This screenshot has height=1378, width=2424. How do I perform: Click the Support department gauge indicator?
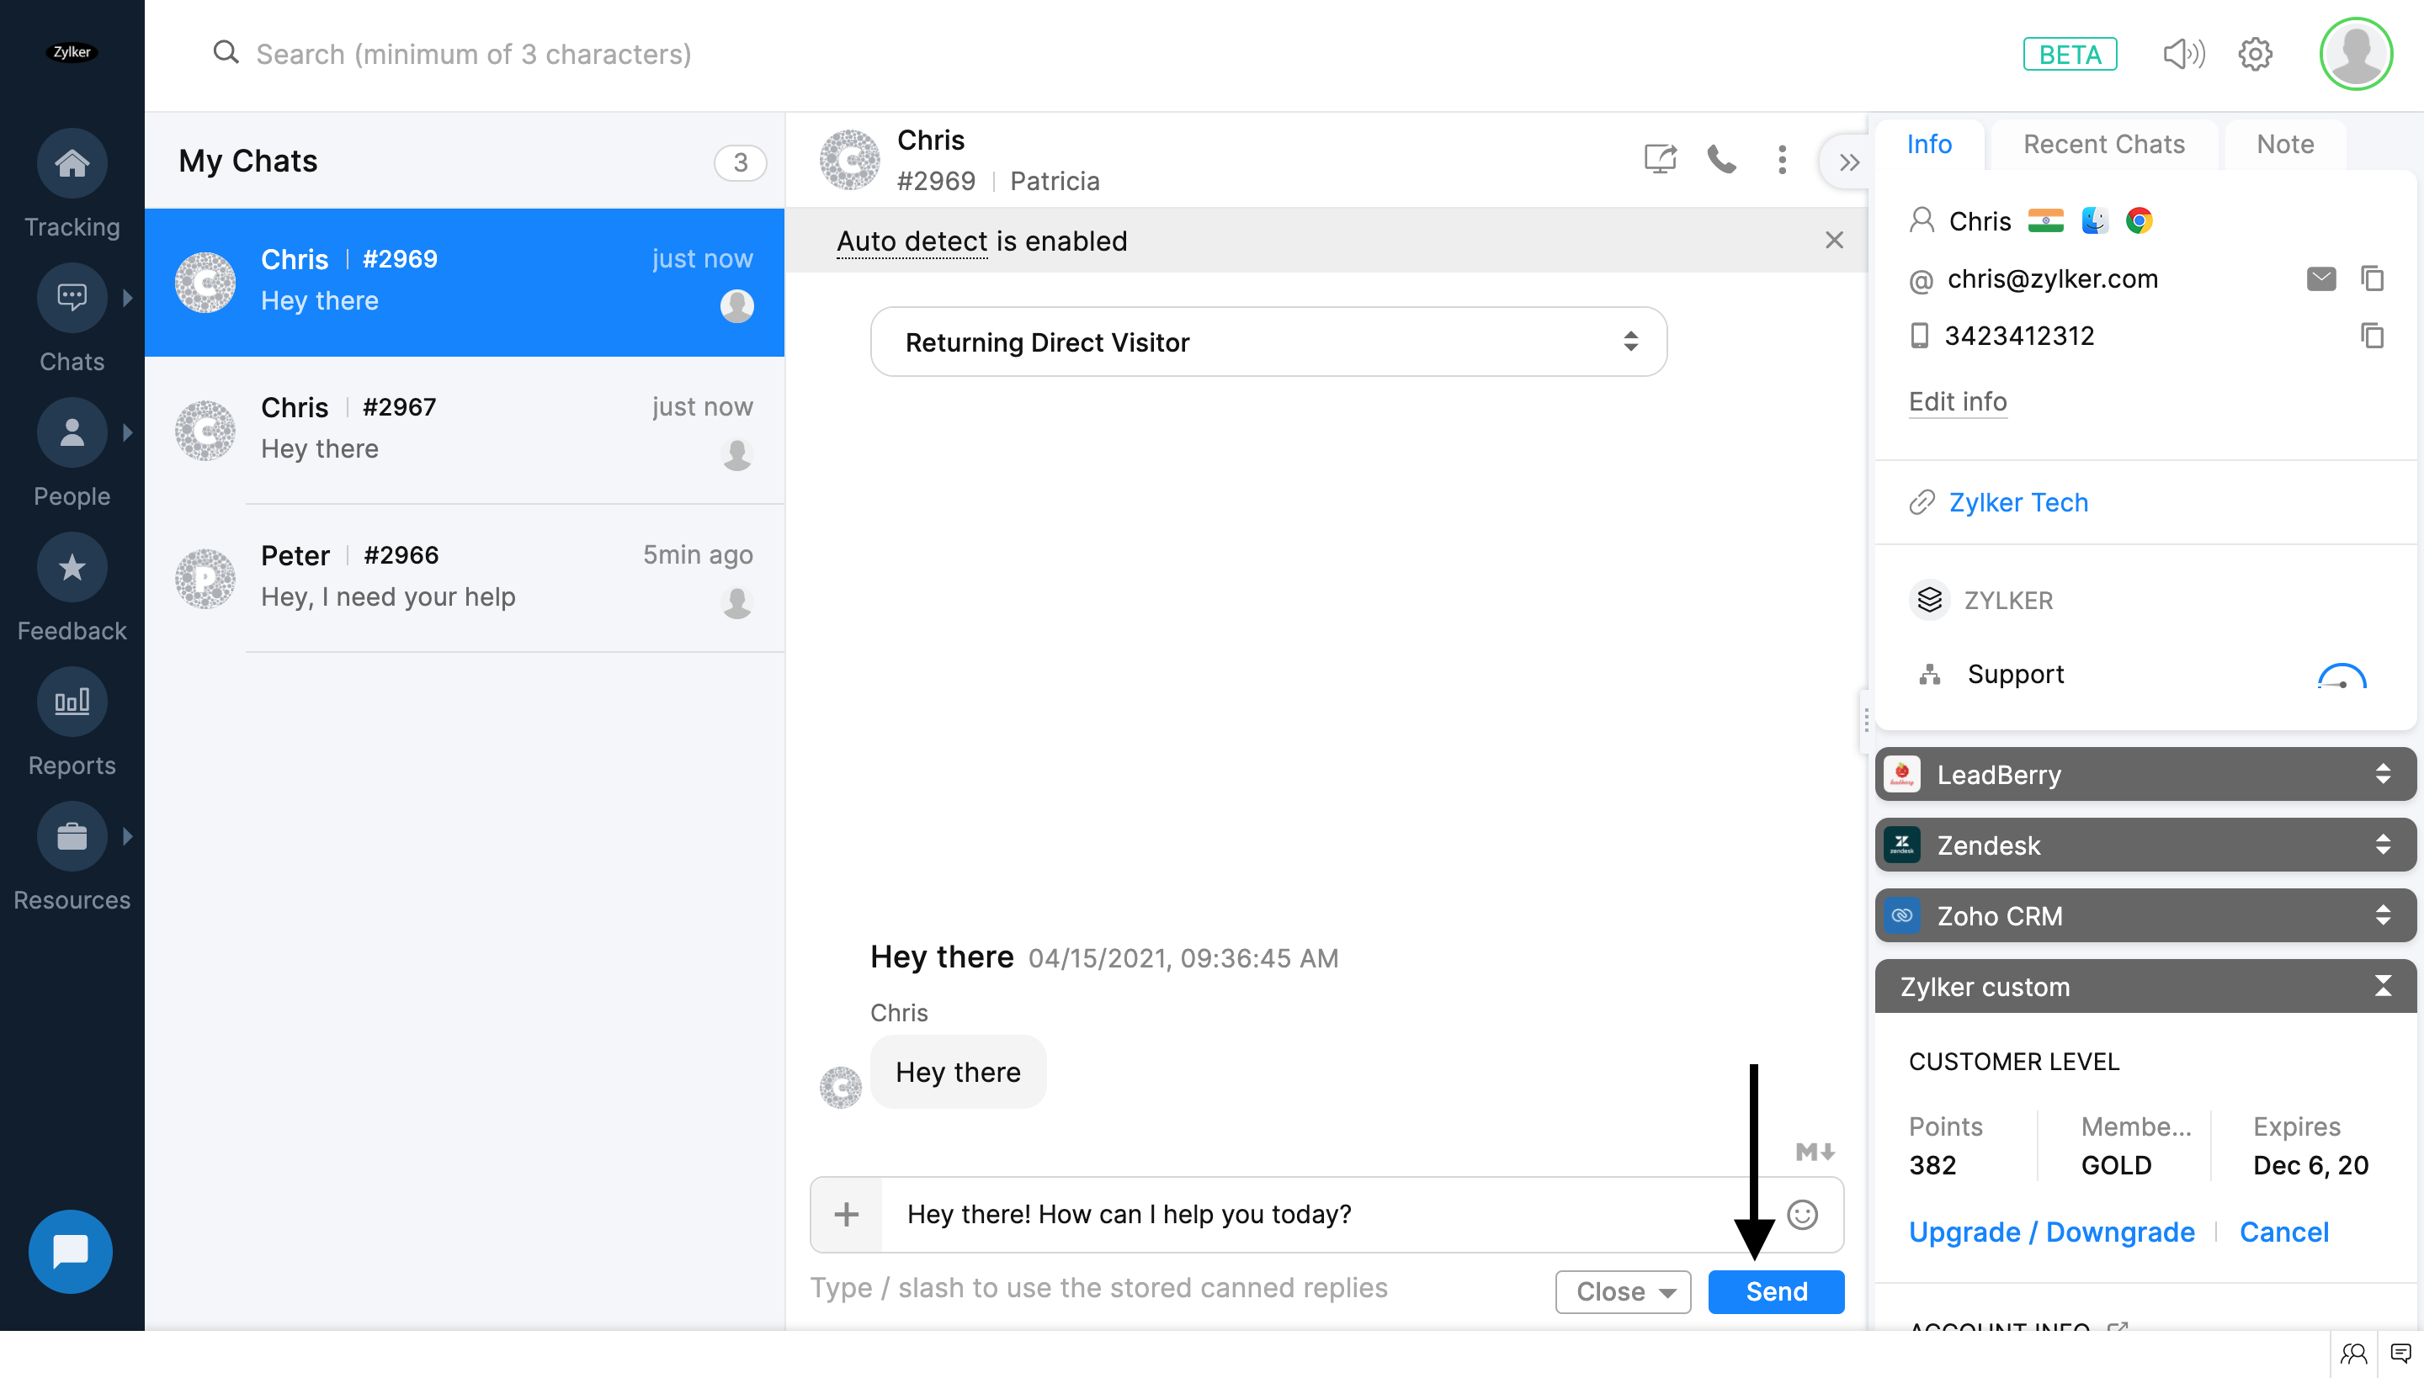click(2342, 676)
